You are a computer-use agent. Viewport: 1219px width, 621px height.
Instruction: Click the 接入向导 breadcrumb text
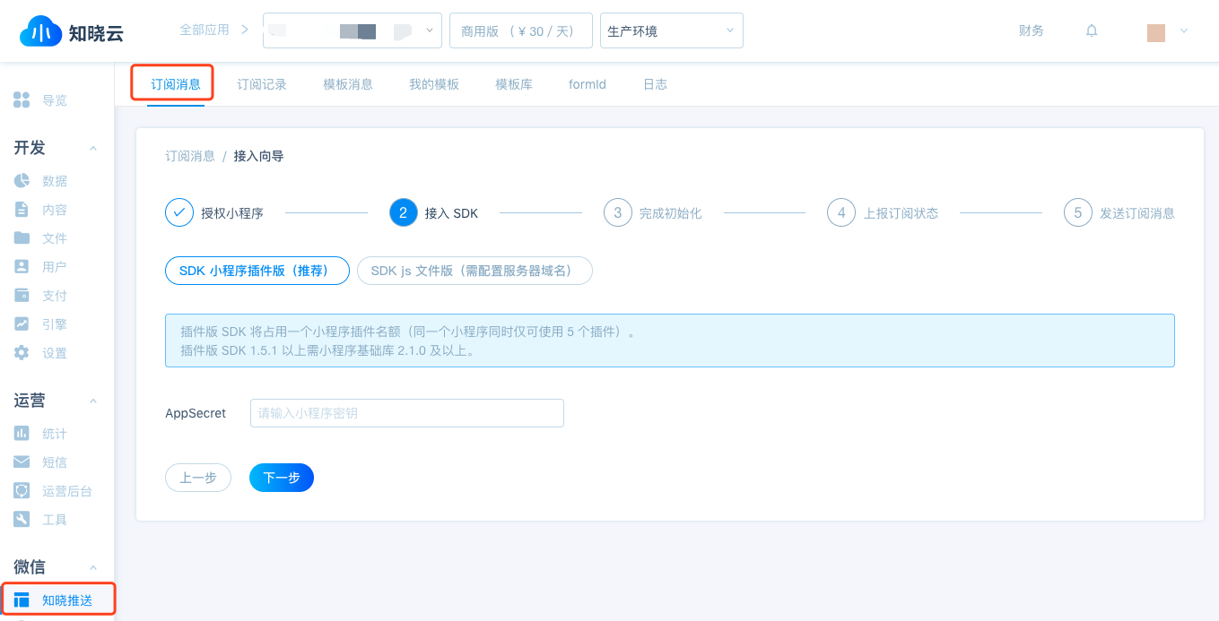tap(259, 156)
